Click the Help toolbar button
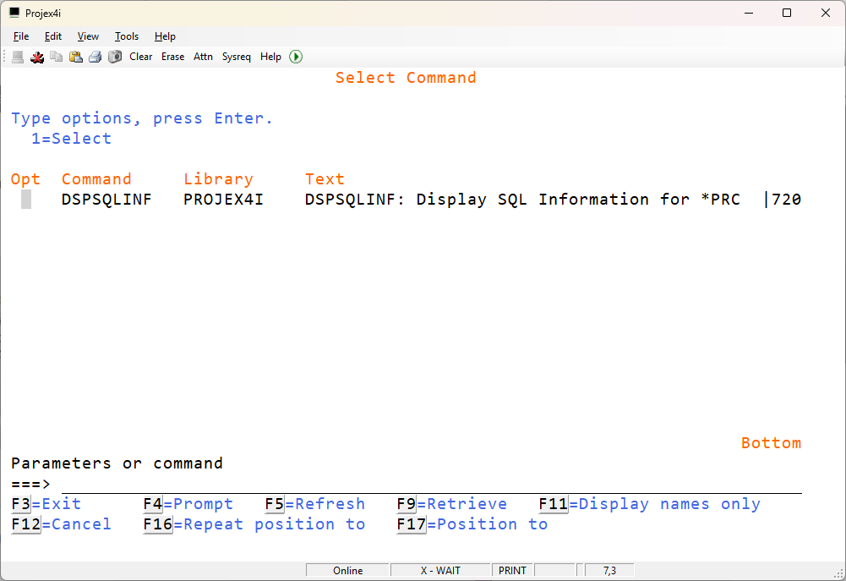The width and height of the screenshot is (846, 581). 270,57
